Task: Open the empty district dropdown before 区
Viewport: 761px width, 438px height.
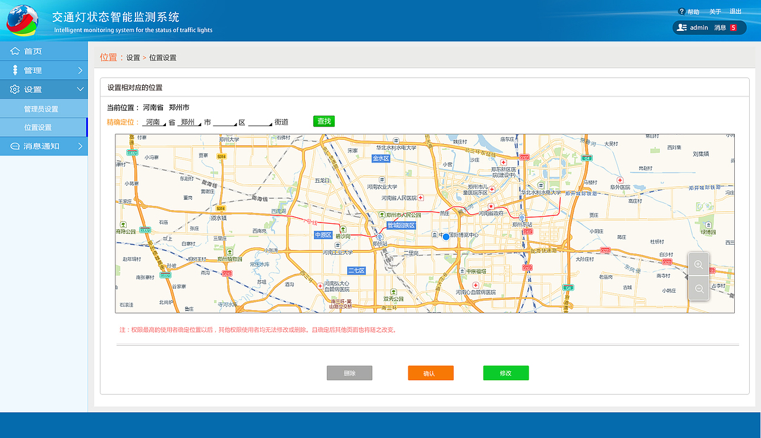Action: pyautogui.click(x=225, y=122)
